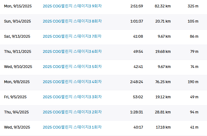Click the 28.81 km distance value

point(163,112)
